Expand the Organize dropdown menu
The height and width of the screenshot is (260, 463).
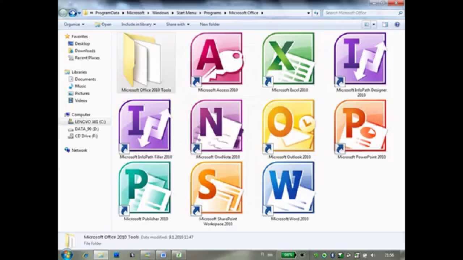74,25
